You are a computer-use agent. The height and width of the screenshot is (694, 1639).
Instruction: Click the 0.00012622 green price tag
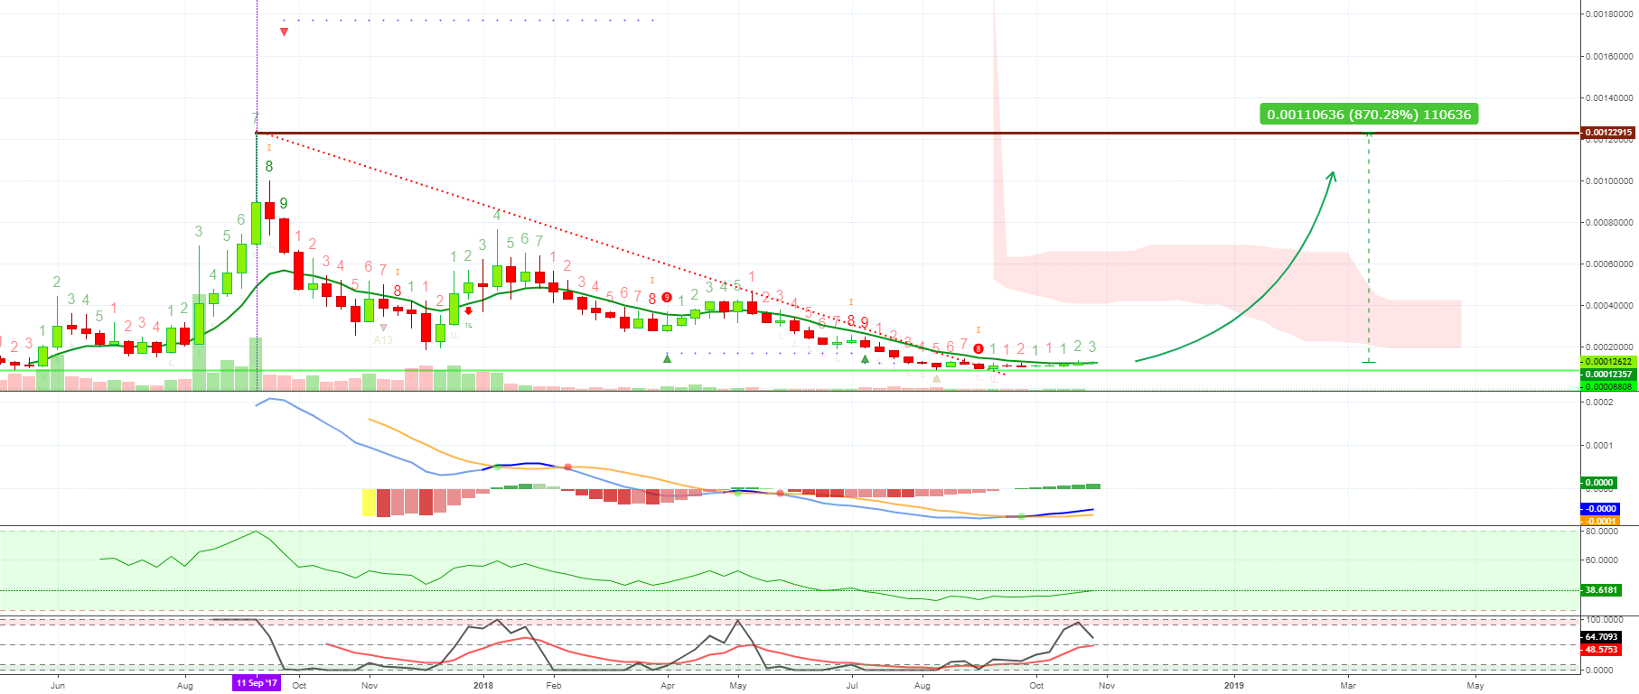[x=1608, y=362]
